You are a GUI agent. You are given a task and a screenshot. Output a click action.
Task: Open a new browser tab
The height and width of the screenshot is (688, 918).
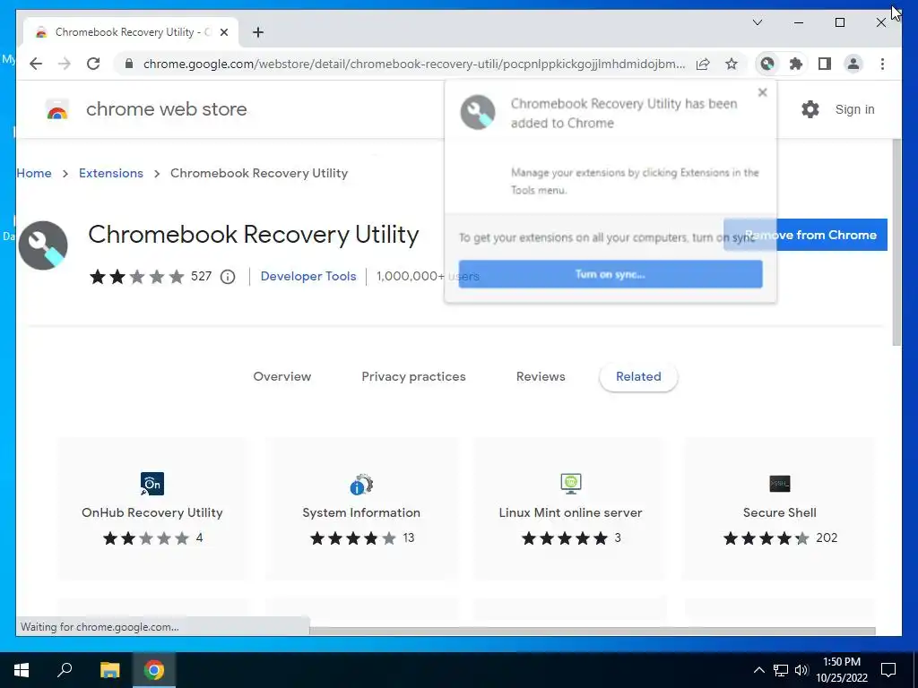coord(258,32)
